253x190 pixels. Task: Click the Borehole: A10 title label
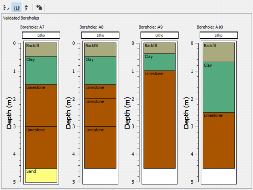pyautogui.click(x=210, y=27)
